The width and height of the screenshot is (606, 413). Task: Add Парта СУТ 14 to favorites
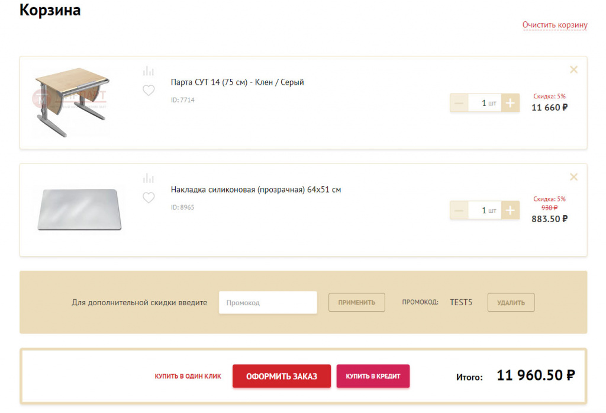(x=149, y=91)
